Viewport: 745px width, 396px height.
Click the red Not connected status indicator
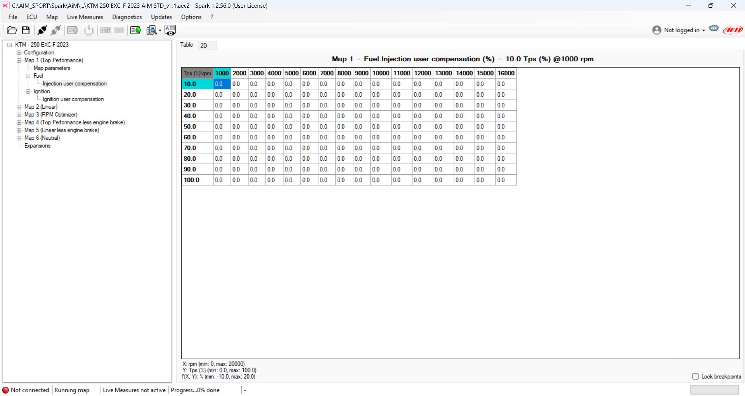click(x=5, y=390)
